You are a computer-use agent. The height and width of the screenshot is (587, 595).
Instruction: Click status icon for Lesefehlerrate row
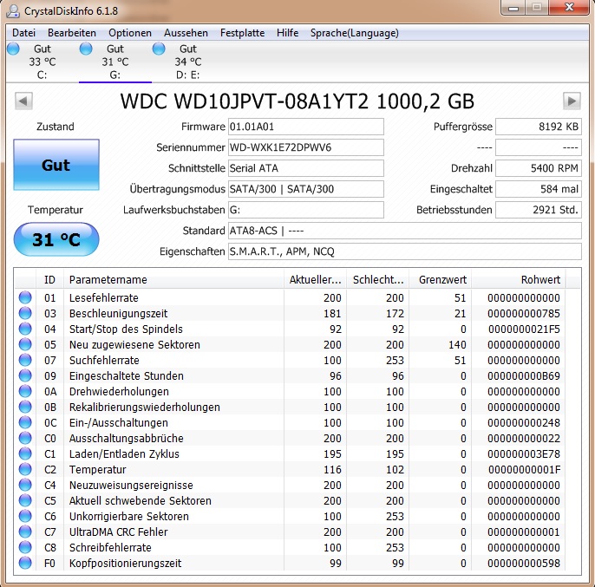[x=25, y=297]
